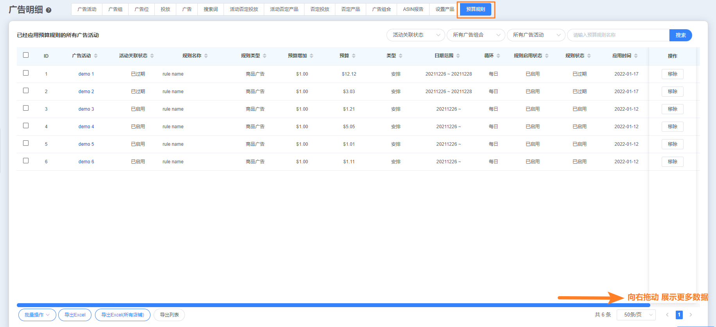Open the demo 2 campaign link
This screenshot has height=327, width=716.
click(86, 92)
